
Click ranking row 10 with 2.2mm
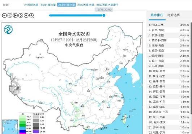(169, 71)
